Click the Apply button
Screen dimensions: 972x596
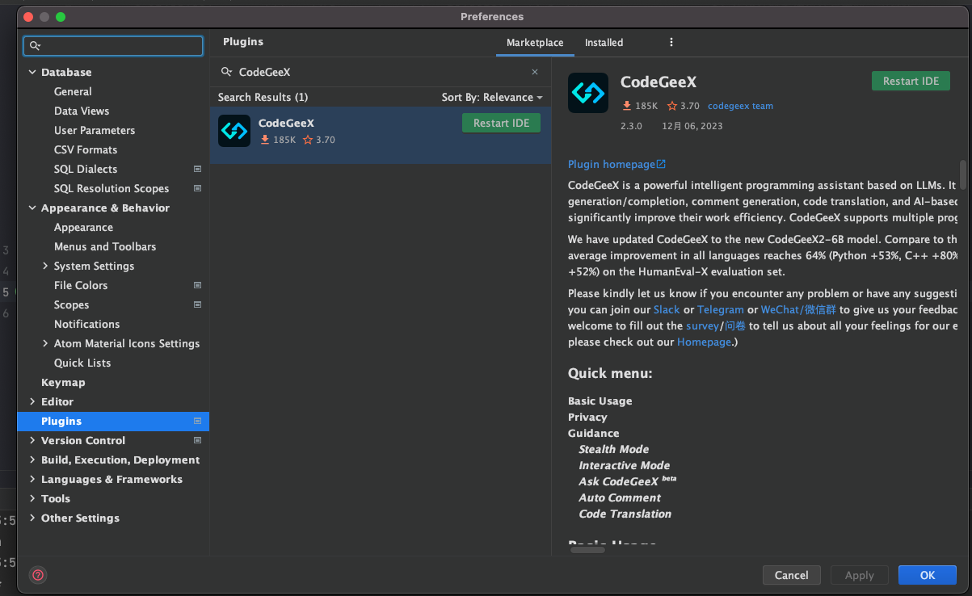[x=859, y=575]
